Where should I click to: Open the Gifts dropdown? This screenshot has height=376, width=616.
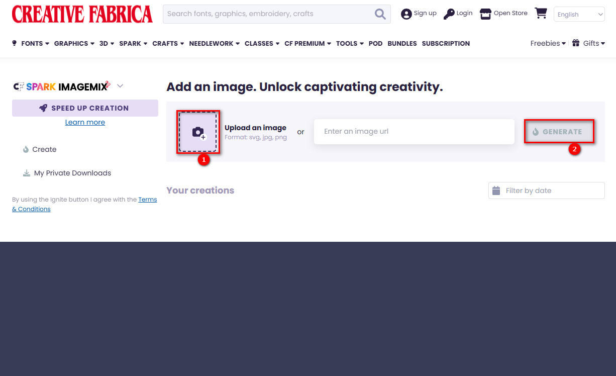594,43
